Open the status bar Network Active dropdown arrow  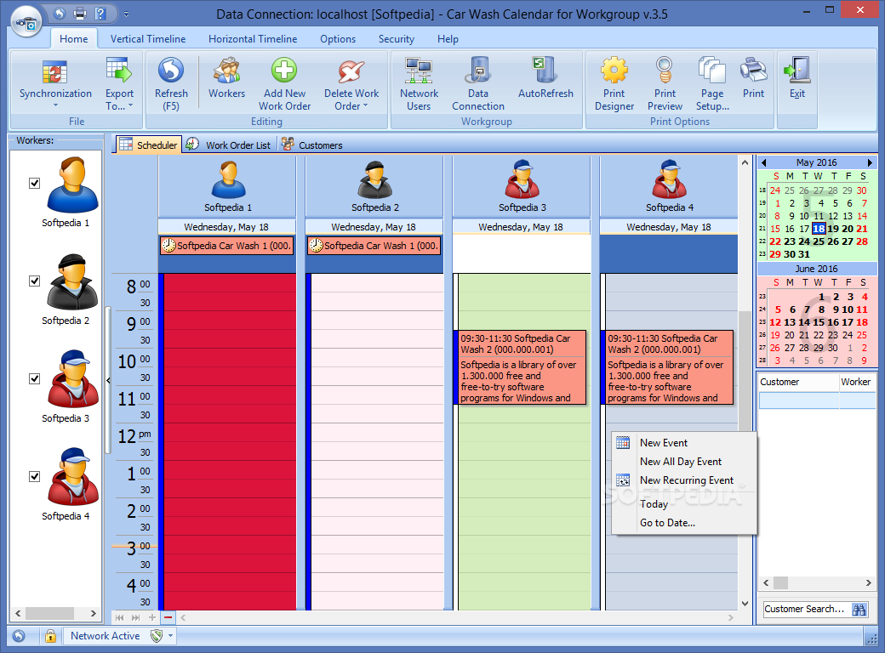[x=170, y=636]
